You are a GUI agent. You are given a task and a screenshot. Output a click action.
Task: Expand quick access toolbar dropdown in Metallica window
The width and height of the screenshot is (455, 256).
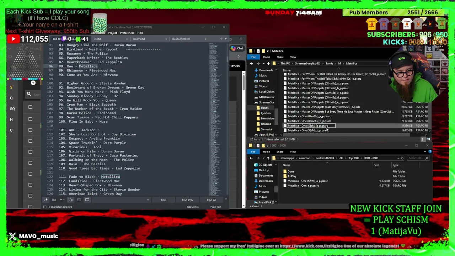pyautogui.click(x=268, y=51)
